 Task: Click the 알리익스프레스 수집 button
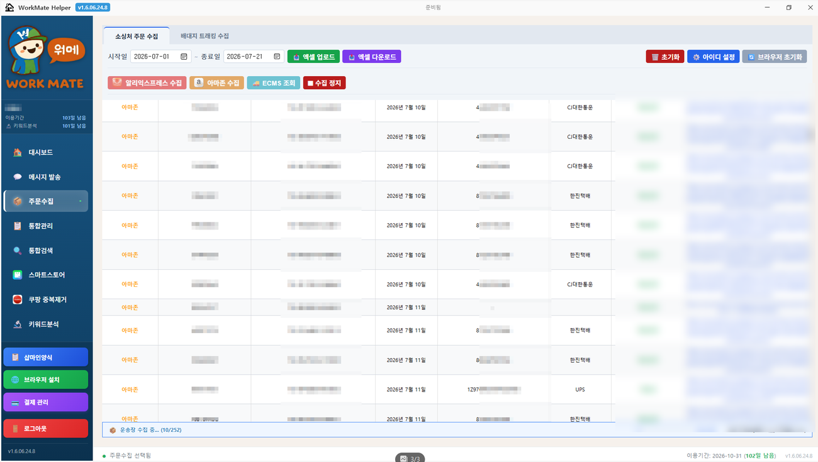click(x=147, y=83)
